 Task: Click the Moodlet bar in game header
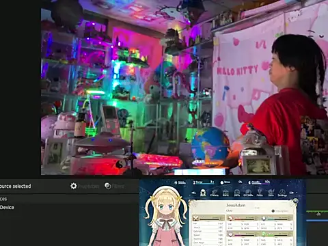pos(259,182)
